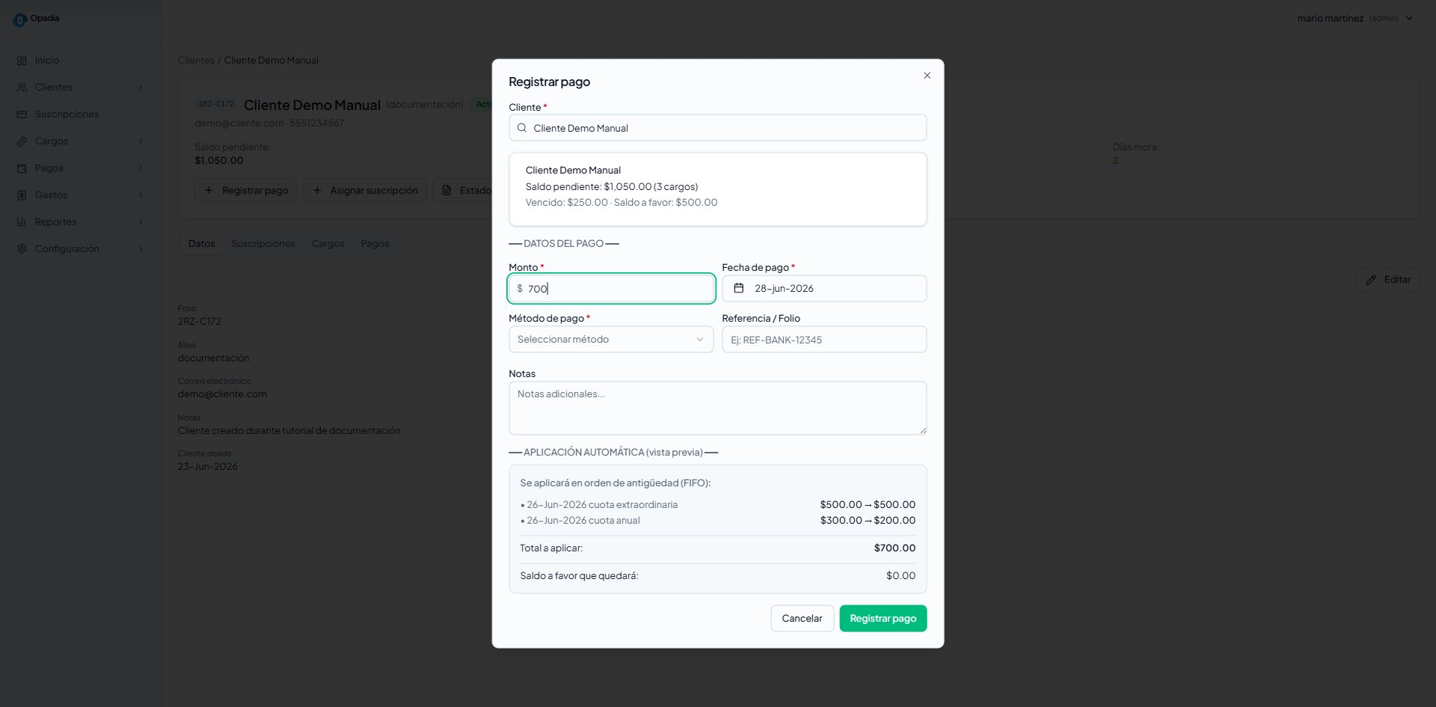Screen dimensions: 1436x707
Task: Switch to the Cargos tab
Action: [x=328, y=244]
